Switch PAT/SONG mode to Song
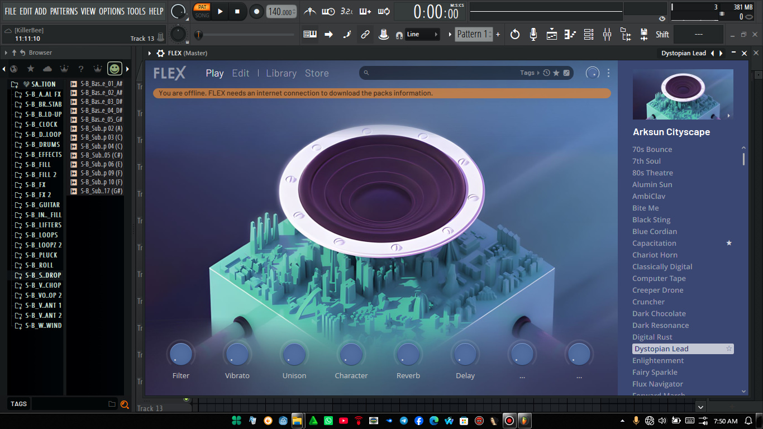 [202, 15]
